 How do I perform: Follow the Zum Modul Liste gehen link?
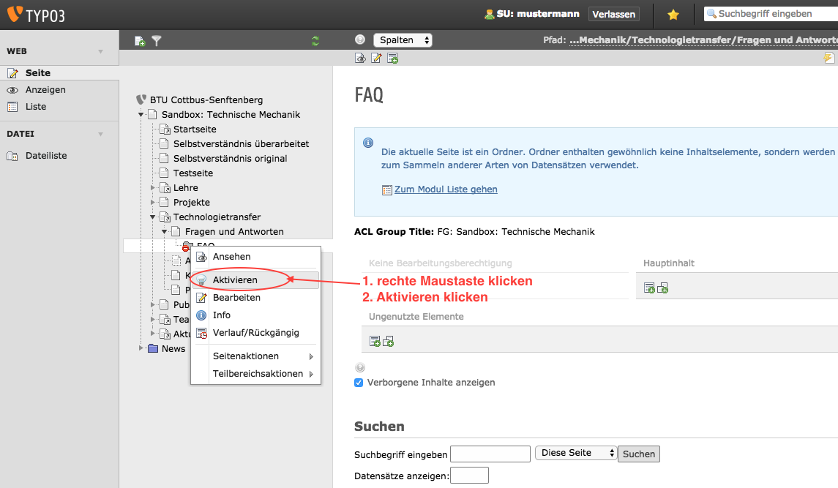(446, 189)
